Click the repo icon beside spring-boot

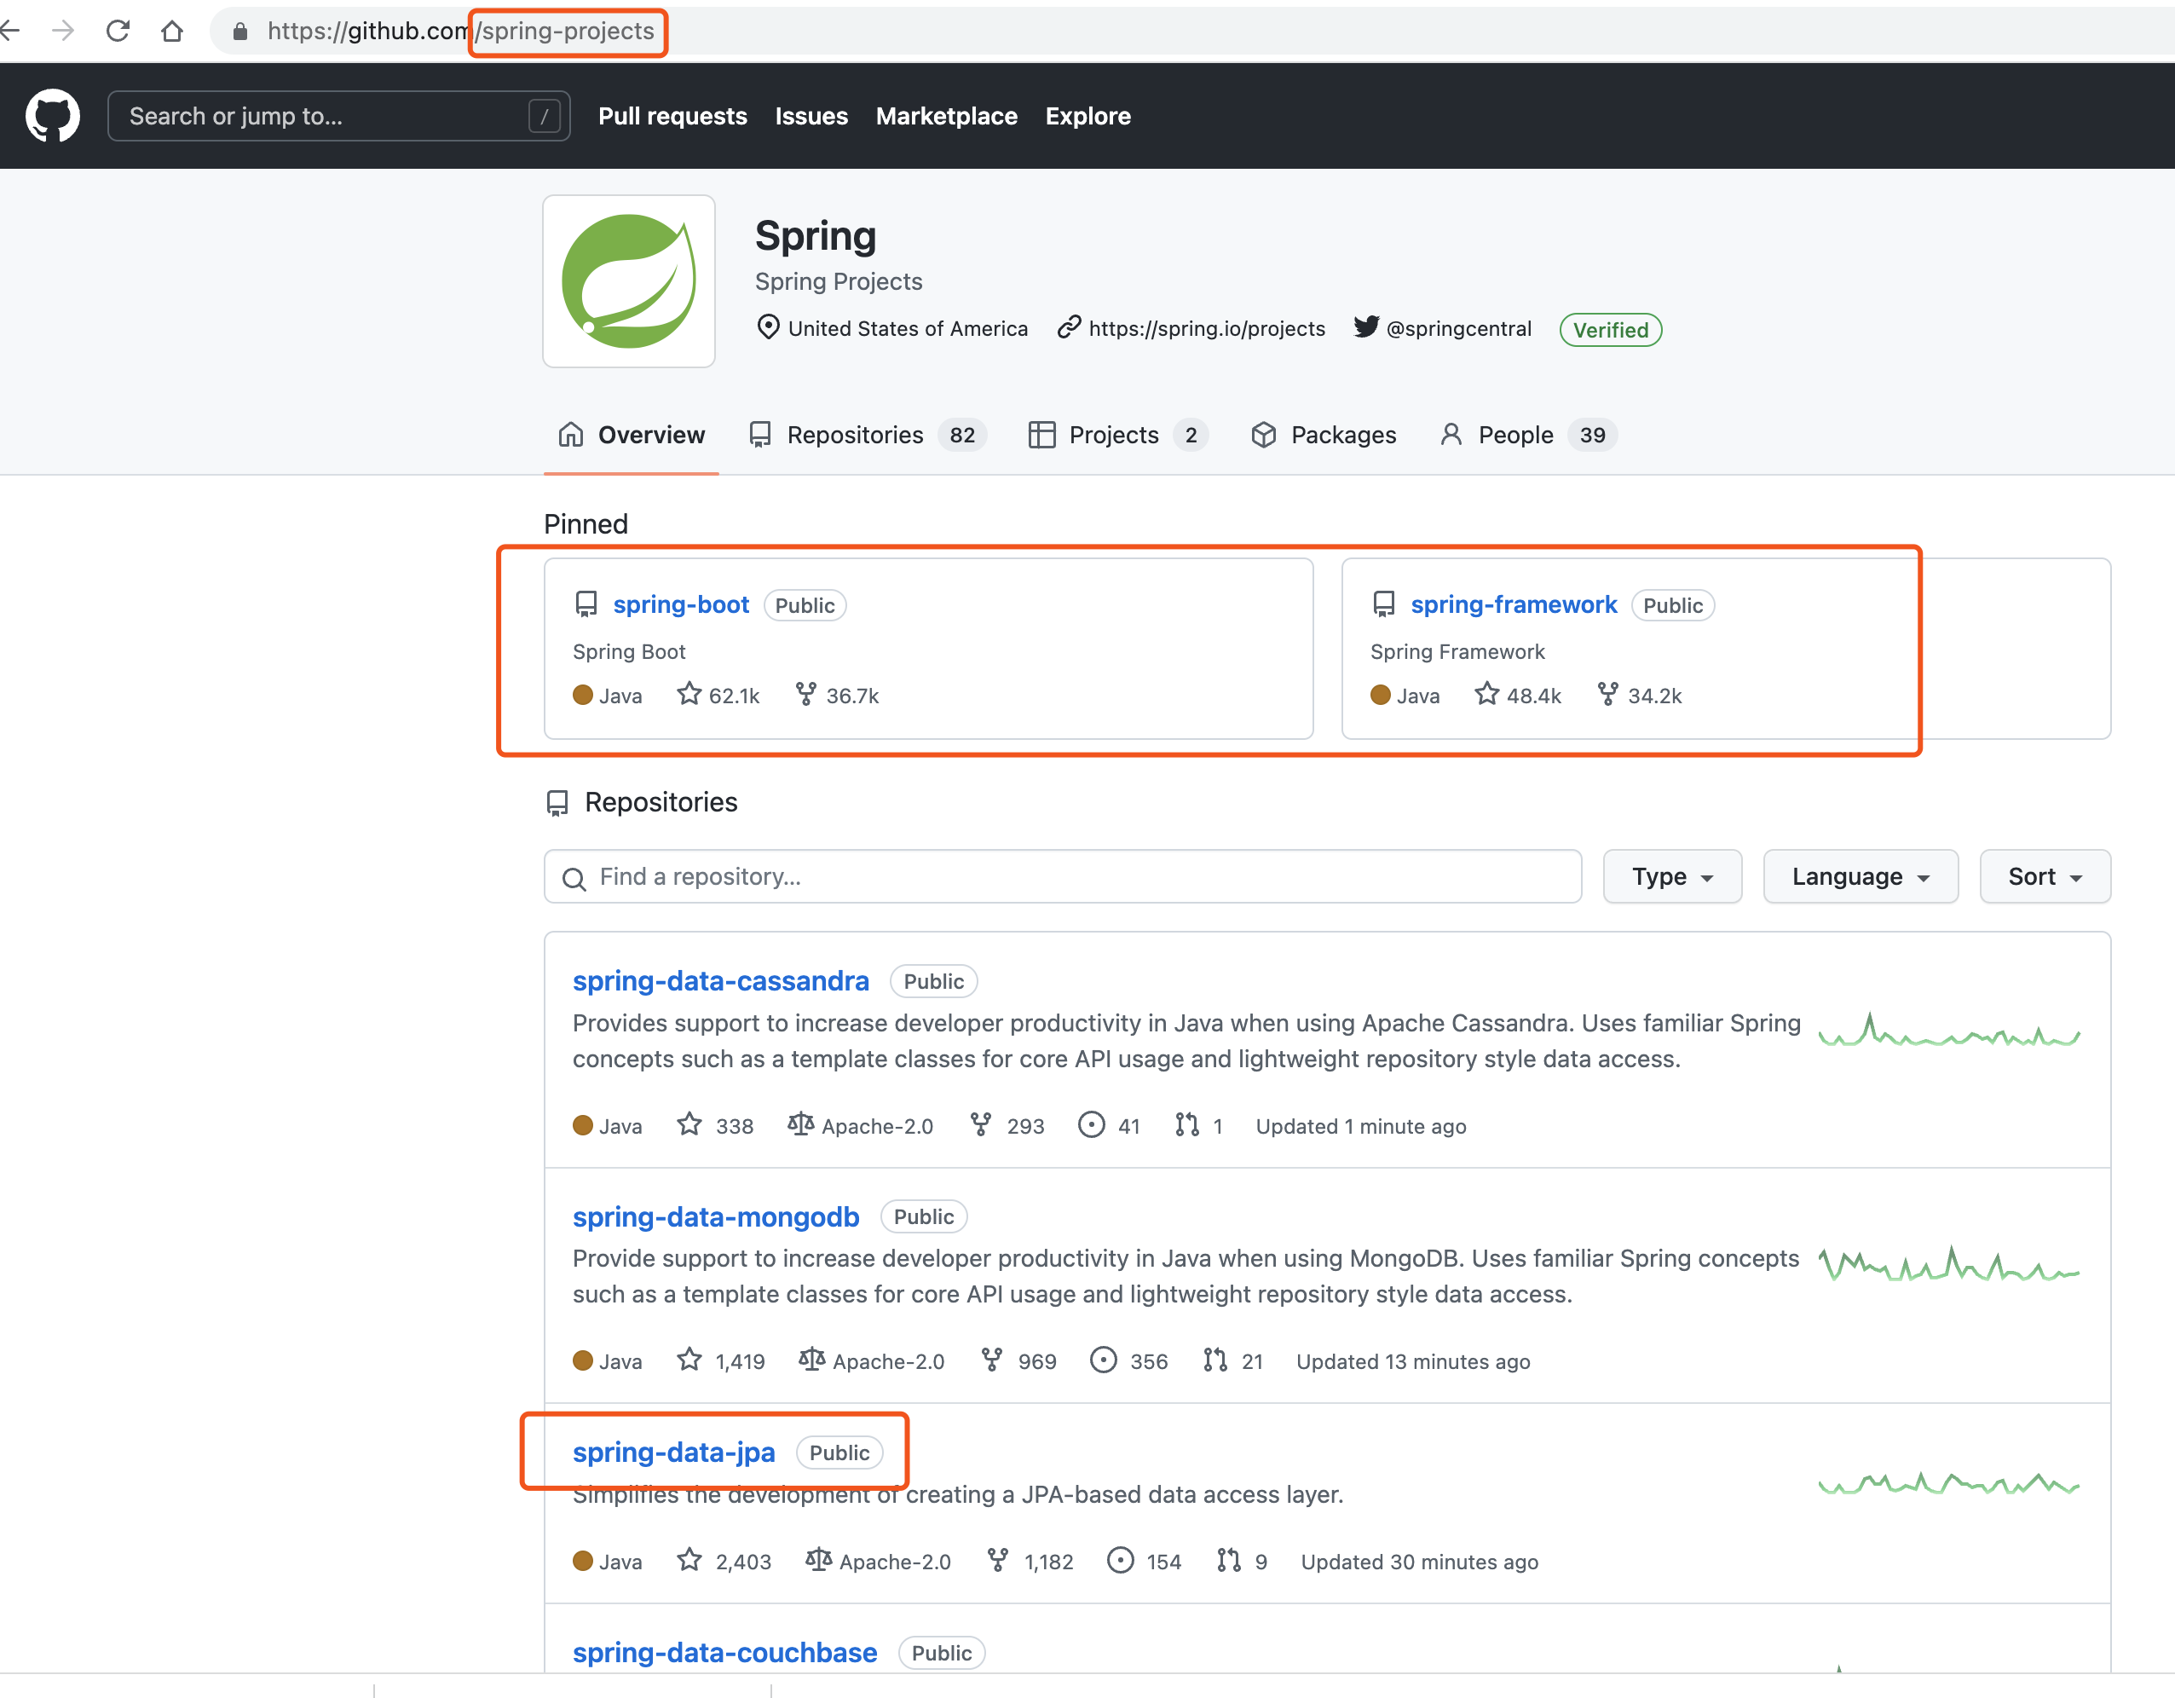coord(586,604)
